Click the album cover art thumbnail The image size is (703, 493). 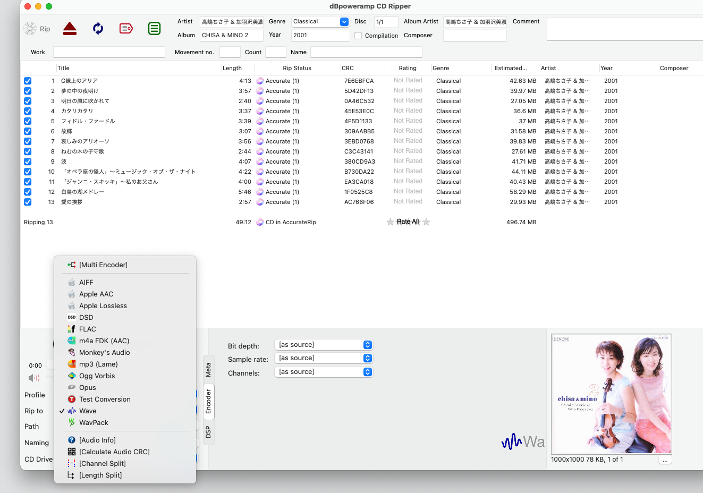click(612, 394)
